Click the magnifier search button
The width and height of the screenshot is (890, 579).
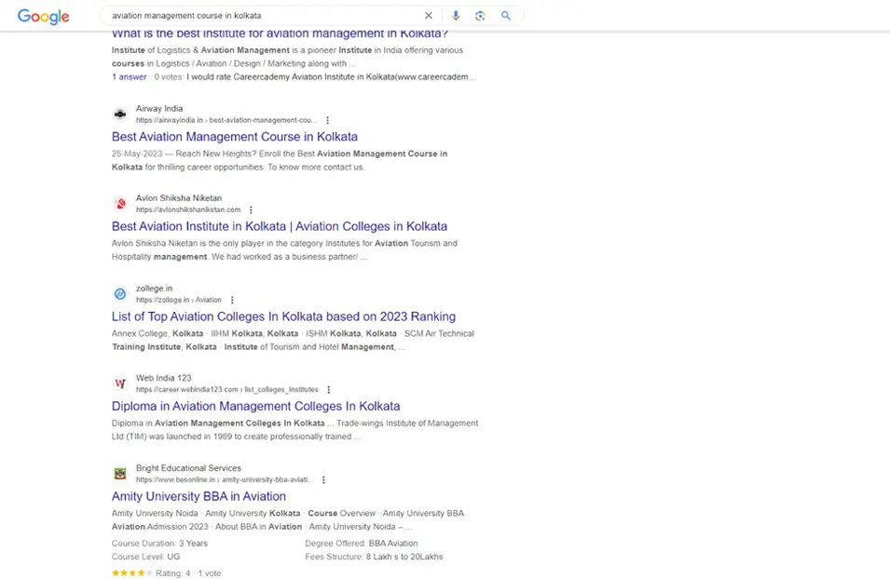506,16
